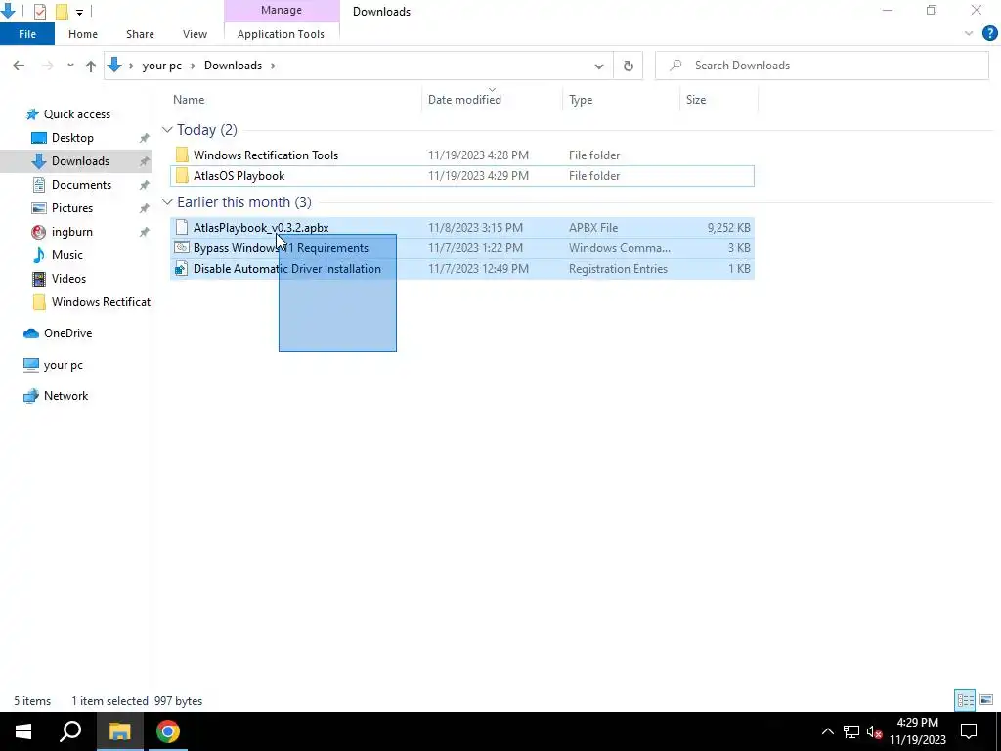
Task: Click File Explorer on the taskbar
Action: pyautogui.click(x=119, y=731)
